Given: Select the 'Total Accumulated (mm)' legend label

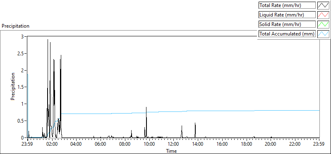Looking at the screenshot, I should 287,34.
